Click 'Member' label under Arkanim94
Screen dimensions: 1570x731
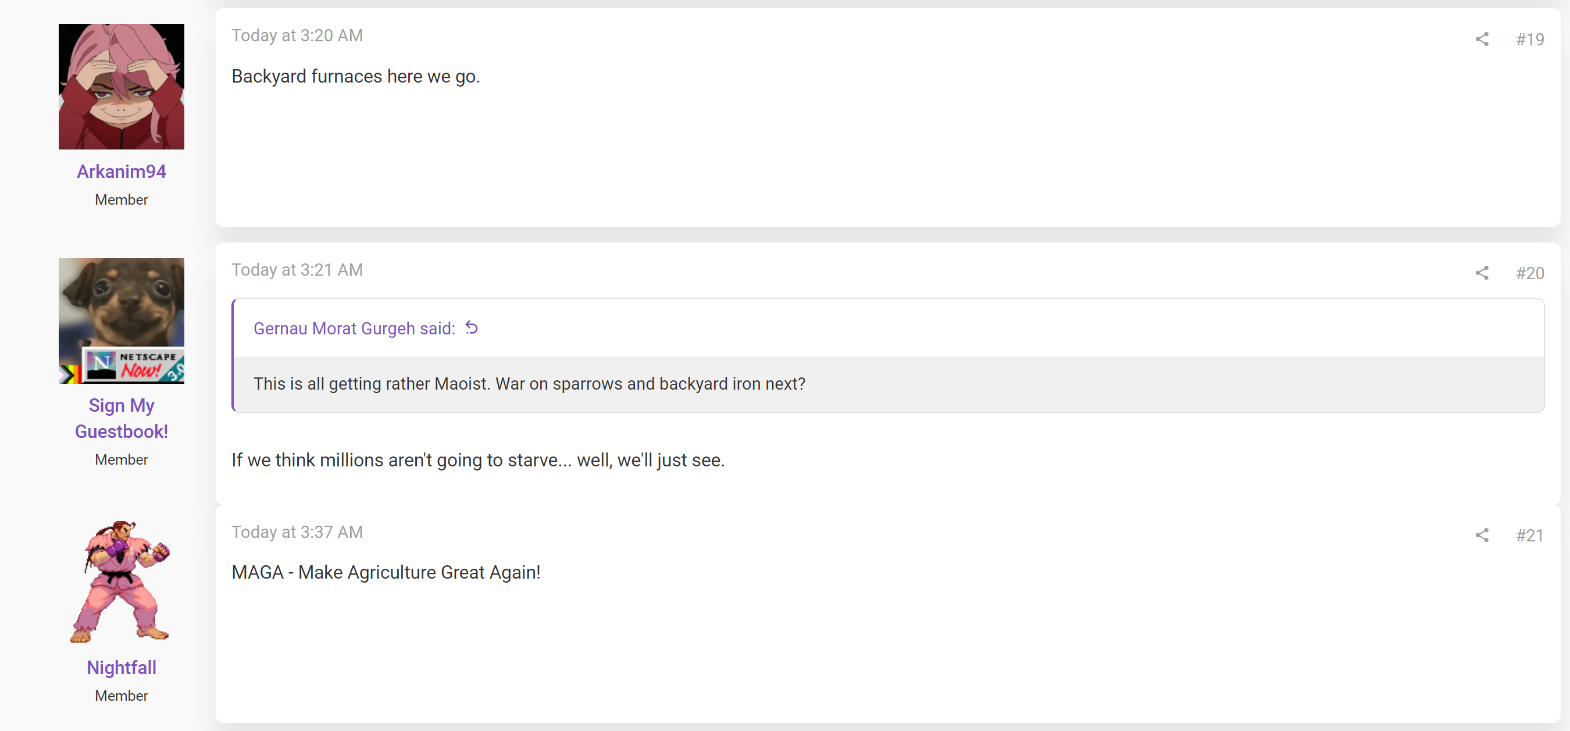click(x=122, y=200)
